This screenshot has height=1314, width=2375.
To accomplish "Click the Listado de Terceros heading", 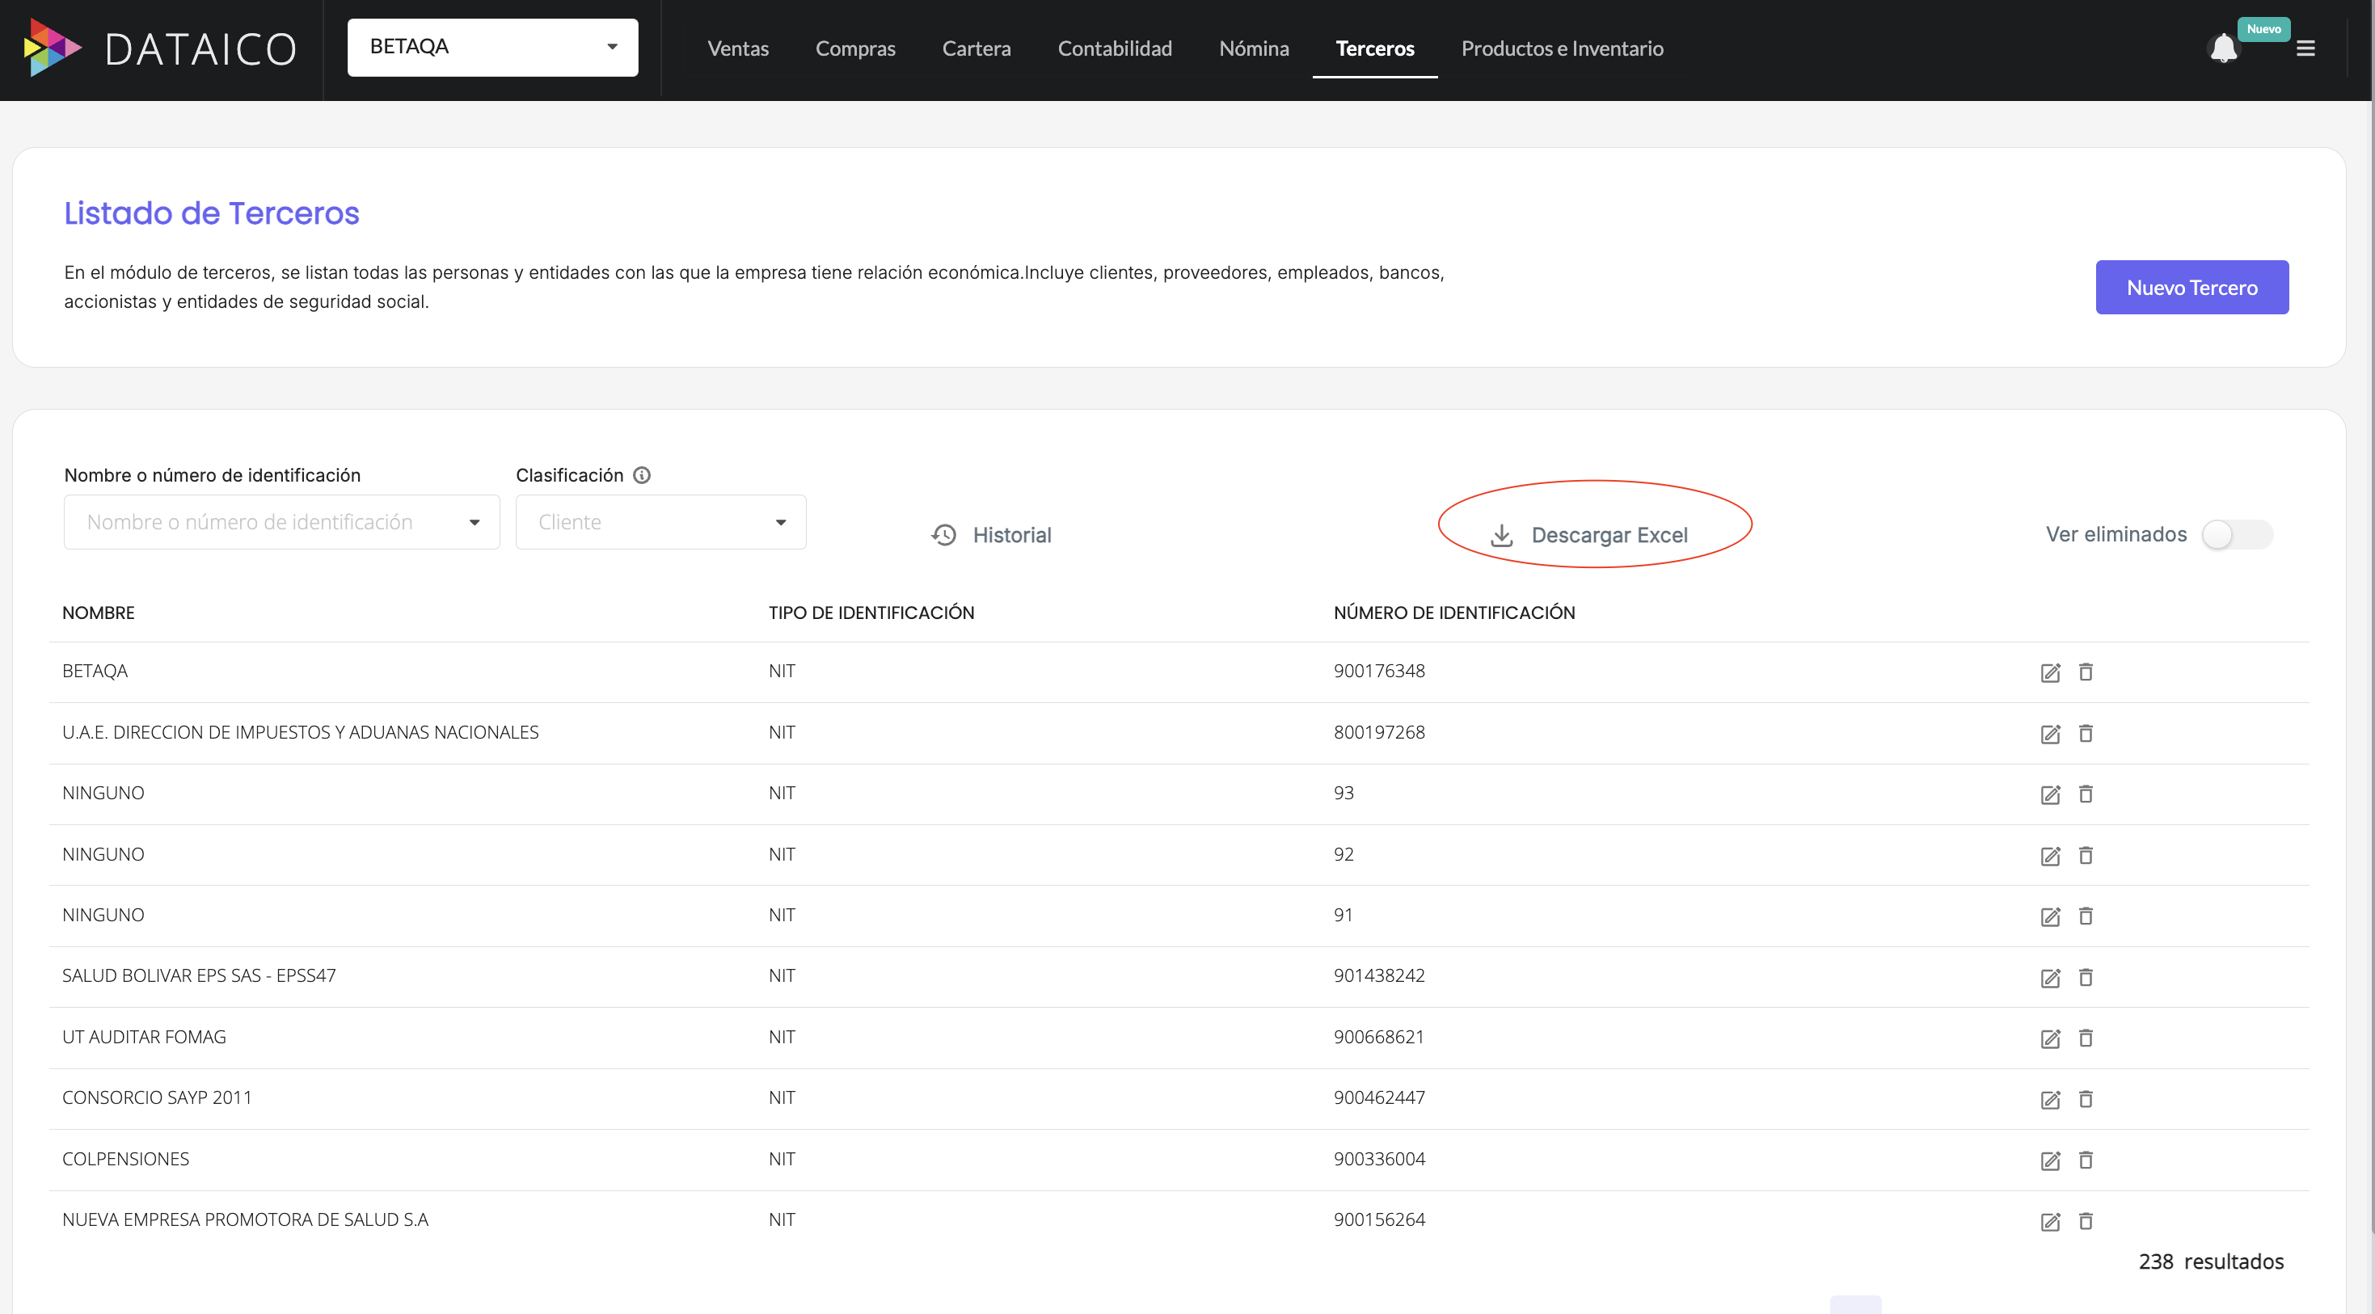I will 211,213.
